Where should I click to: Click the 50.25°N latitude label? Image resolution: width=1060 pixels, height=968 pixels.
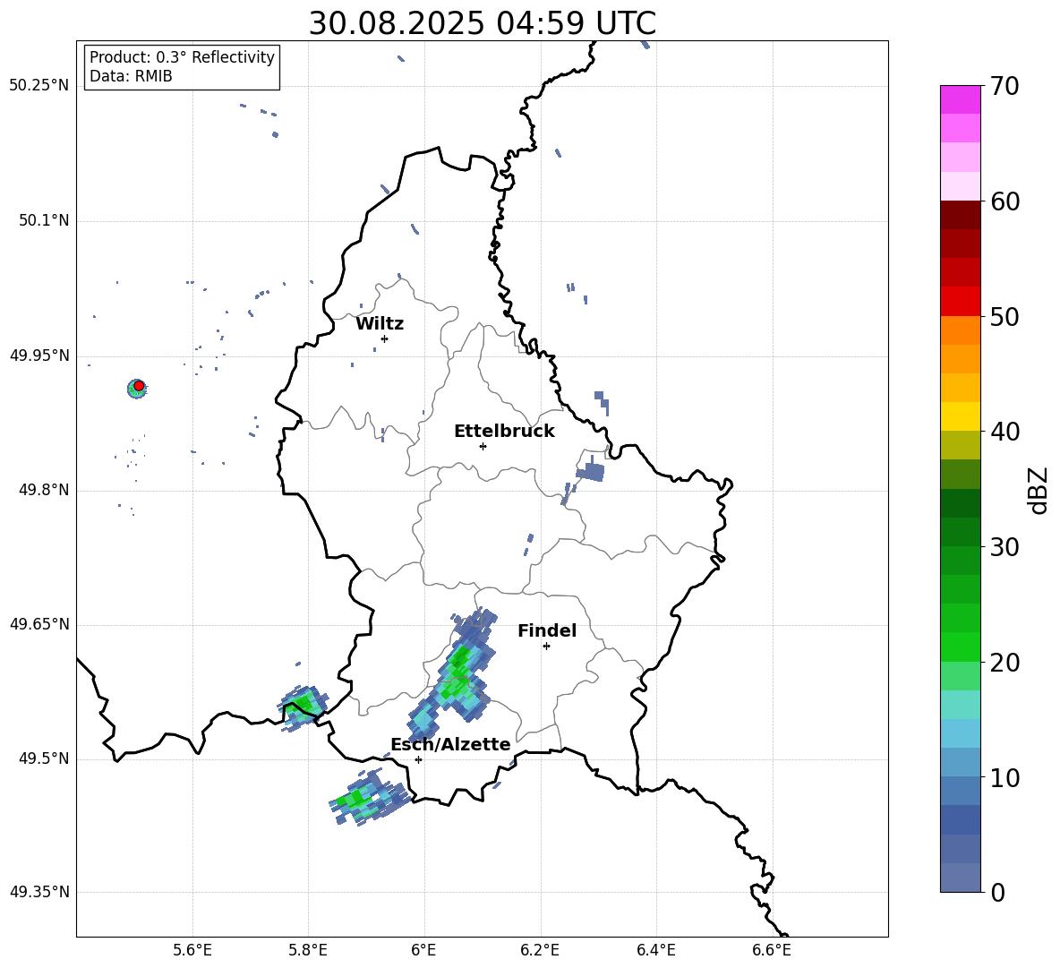[39, 86]
